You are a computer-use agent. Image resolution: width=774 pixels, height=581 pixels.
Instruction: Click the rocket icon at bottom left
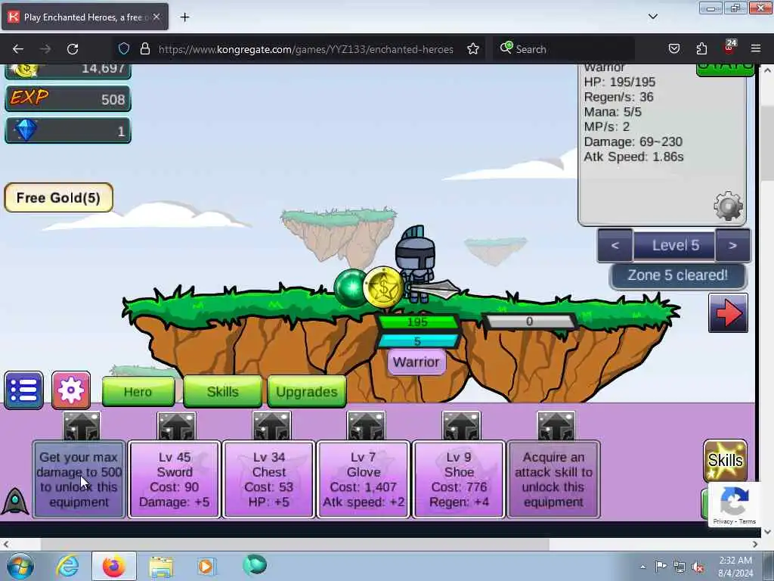pyautogui.click(x=15, y=501)
